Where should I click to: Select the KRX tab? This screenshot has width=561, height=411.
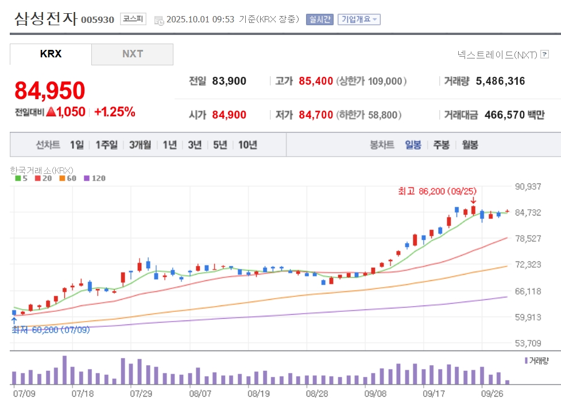click(51, 54)
